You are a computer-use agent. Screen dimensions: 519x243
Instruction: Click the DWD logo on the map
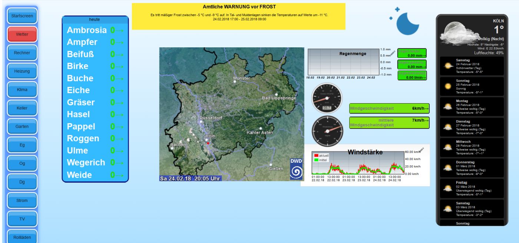pos(296,169)
